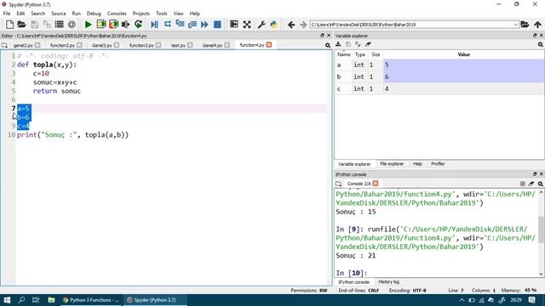This screenshot has width=545, height=306.
Task: Open the Source menu
Action: click(59, 14)
